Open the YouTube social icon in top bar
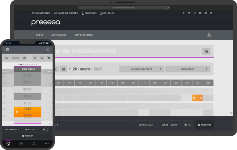237x150 pixels. pos(200,13)
